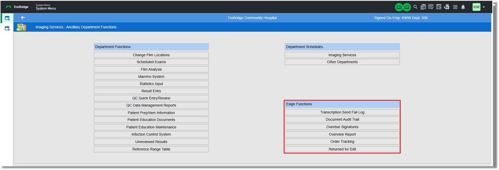Click the KW user avatar
The width and height of the screenshot is (499, 170).
(x=476, y=7)
